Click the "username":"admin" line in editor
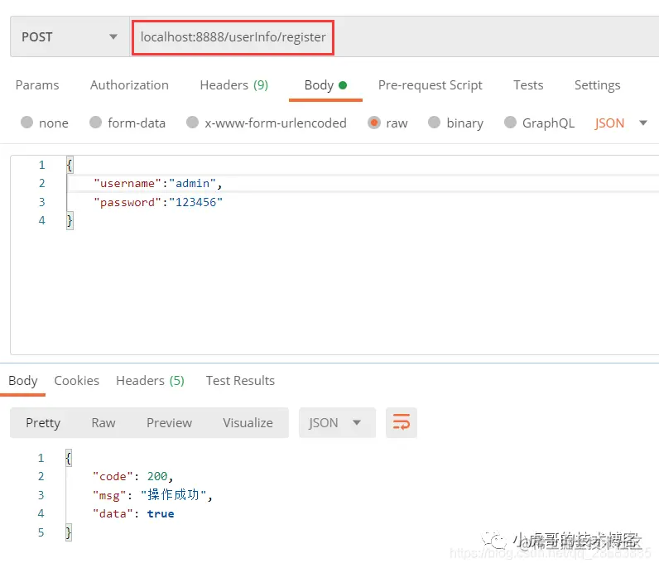Viewport: 659px width, 568px height. pyautogui.click(x=157, y=184)
